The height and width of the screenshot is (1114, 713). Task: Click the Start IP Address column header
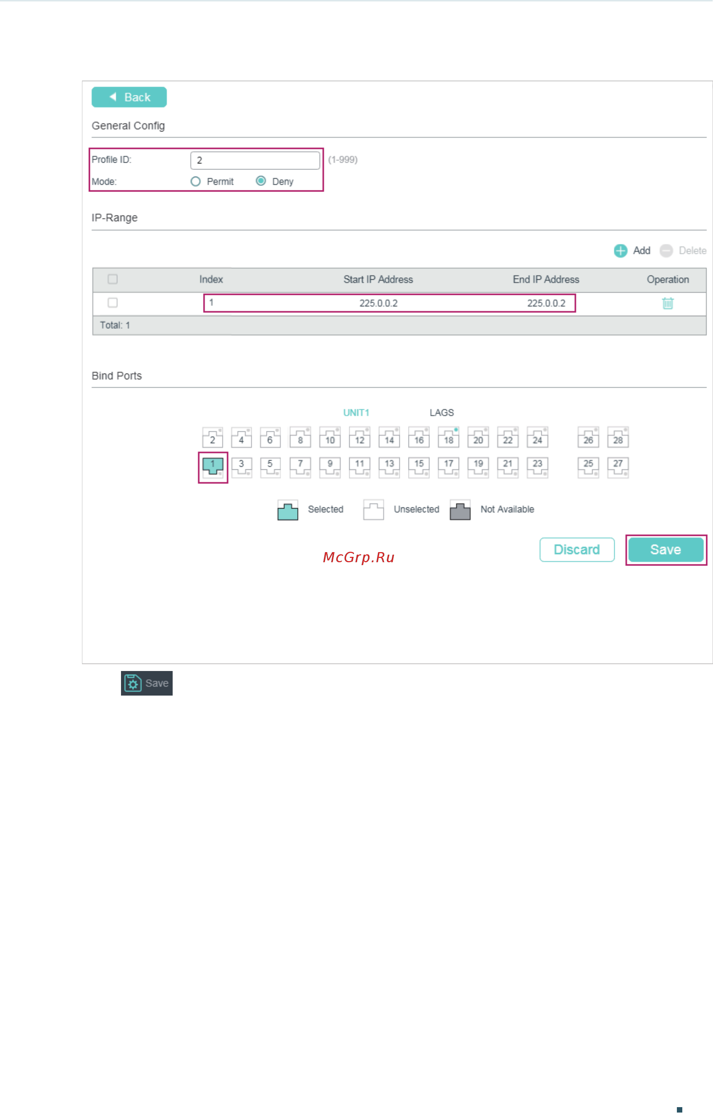(378, 280)
